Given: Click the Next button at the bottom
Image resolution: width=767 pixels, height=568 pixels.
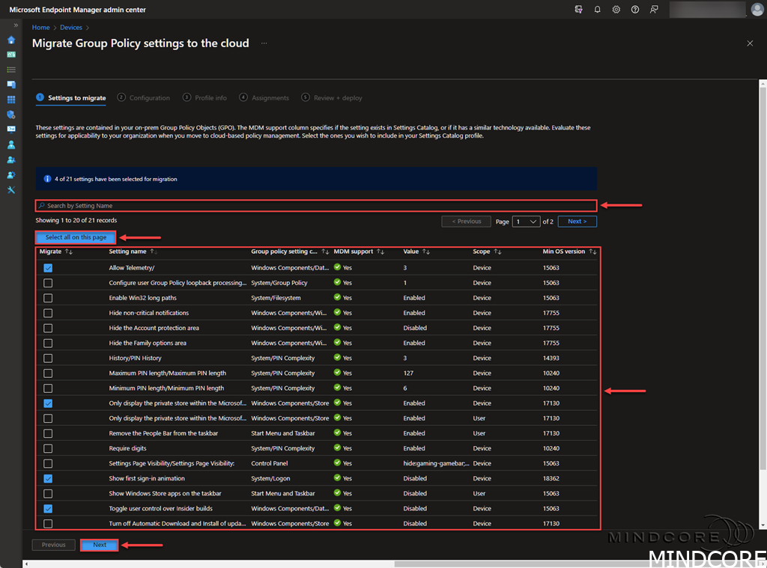Looking at the screenshot, I should pos(100,545).
